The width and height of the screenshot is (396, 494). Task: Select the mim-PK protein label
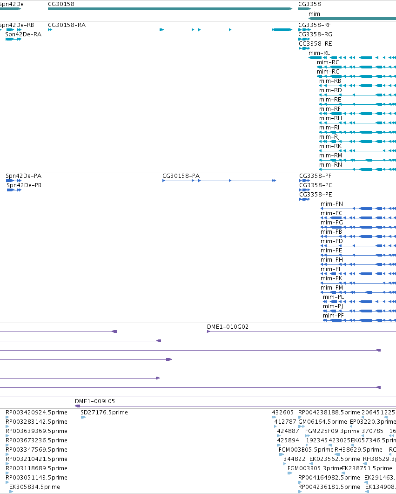tap(332, 278)
